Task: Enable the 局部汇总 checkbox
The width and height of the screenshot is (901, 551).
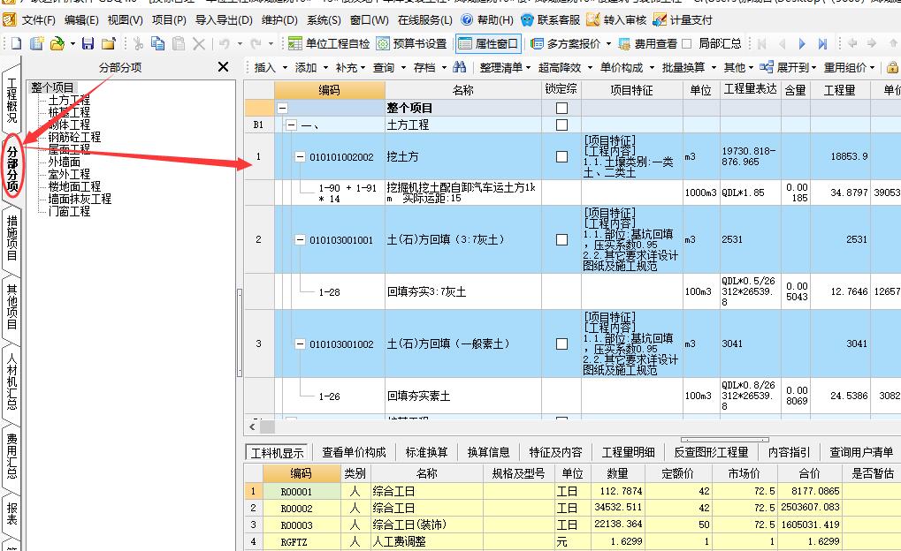Action: tap(687, 43)
